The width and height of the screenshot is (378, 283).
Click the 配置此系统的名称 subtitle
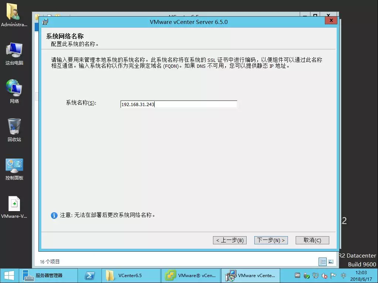[75, 44]
